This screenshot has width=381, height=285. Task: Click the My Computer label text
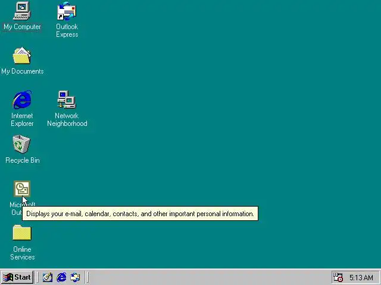pyautogui.click(x=22, y=27)
